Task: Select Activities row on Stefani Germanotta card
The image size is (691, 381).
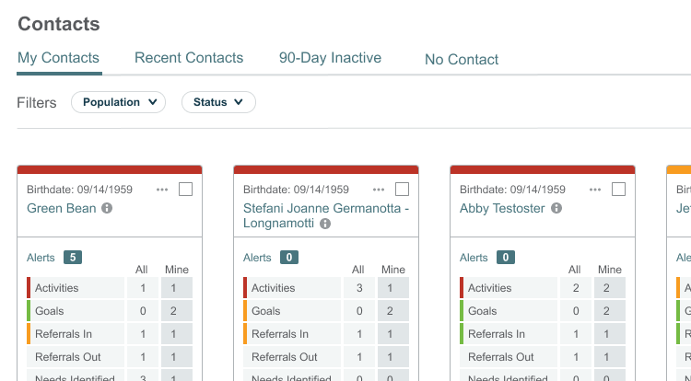Action: [x=326, y=288]
